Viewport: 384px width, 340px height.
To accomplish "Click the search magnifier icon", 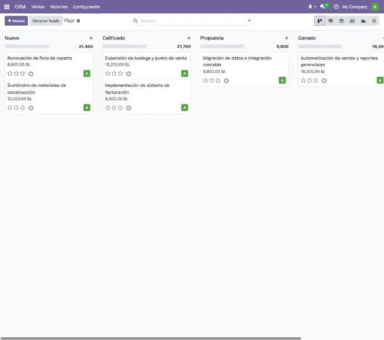I will coord(135,21).
